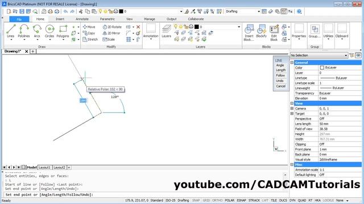Screen dimensions: 364x204
Task: Click the 2D Mirror tool
Action: tap(111, 33)
